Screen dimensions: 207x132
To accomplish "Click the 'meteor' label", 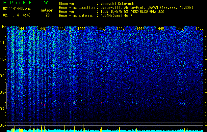I will point(47,10).
